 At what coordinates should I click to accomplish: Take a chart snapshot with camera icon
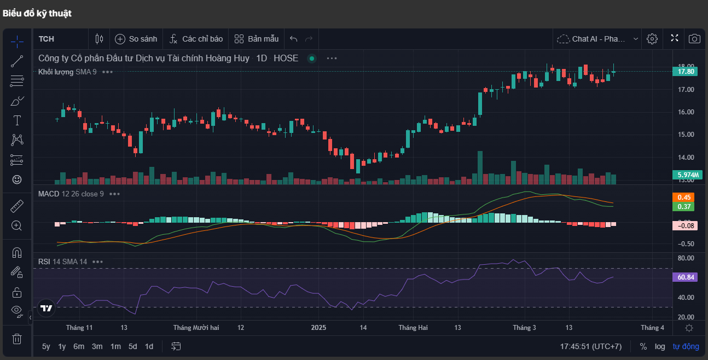pyautogui.click(x=694, y=39)
